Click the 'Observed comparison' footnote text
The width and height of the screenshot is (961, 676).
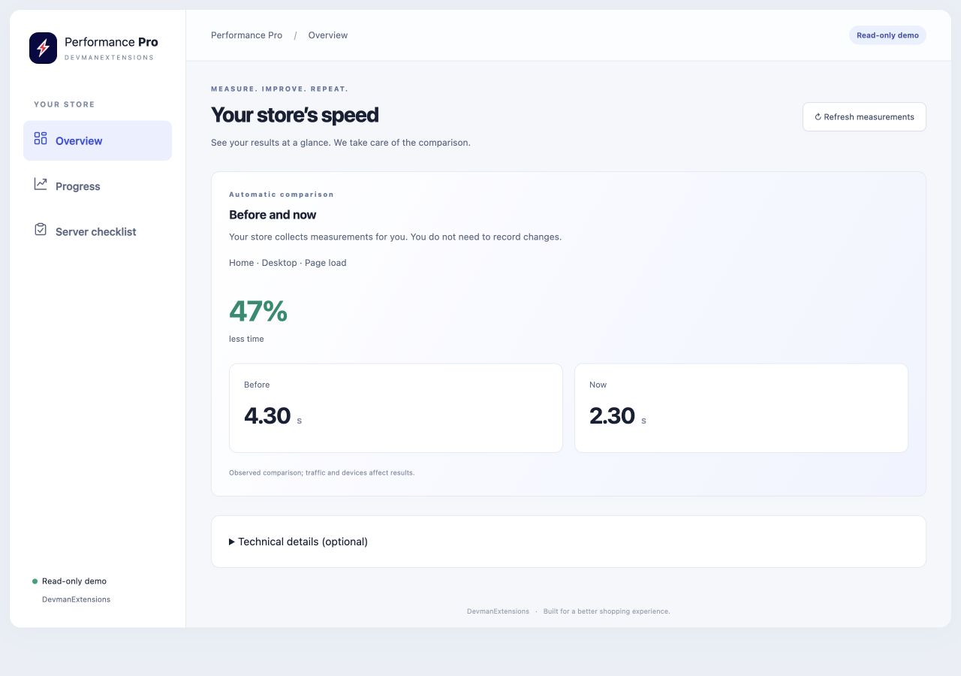321,473
